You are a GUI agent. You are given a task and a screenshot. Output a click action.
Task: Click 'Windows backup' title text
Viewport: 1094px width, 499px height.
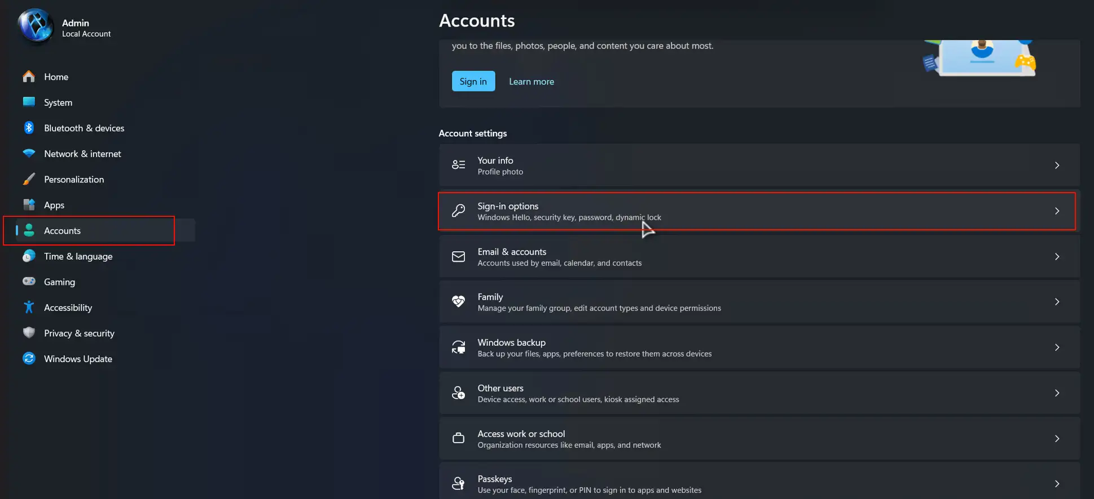pos(512,342)
